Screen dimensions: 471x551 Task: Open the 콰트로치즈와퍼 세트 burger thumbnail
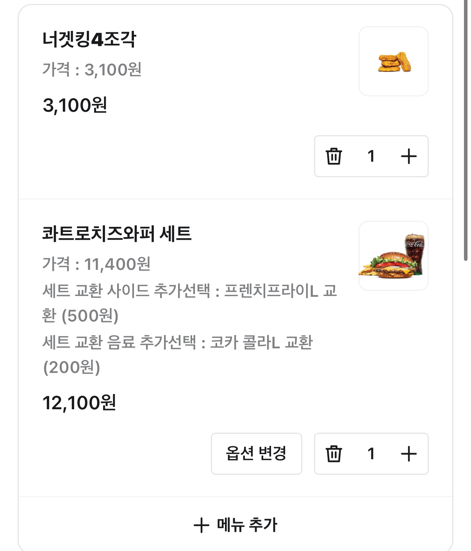[x=394, y=256]
